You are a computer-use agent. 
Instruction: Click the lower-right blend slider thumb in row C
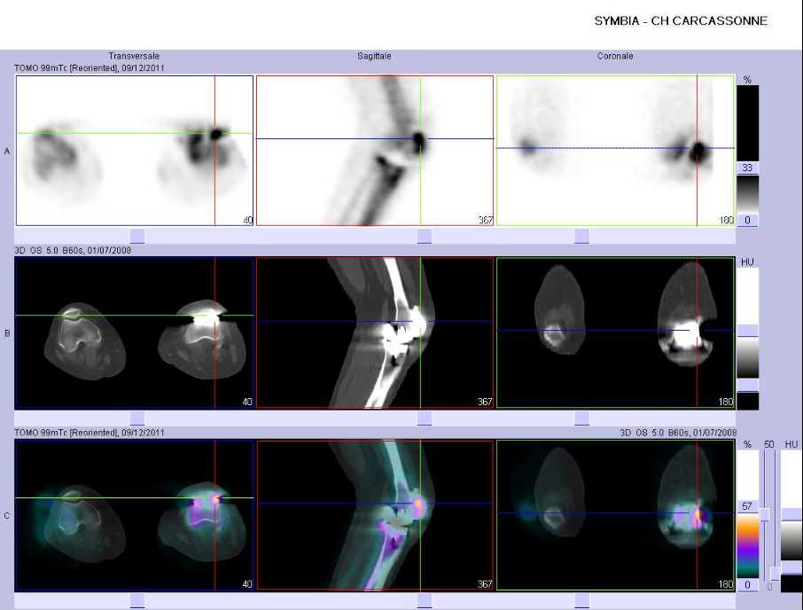pyautogui.click(x=775, y=574)
